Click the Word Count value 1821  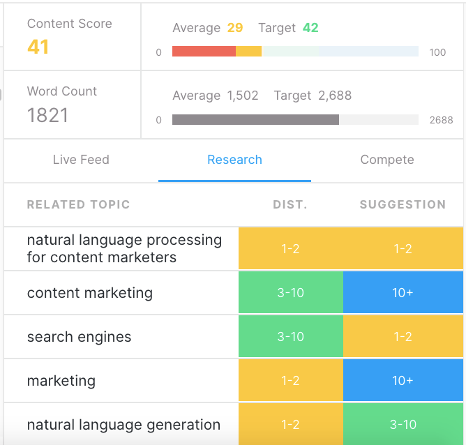47,115
